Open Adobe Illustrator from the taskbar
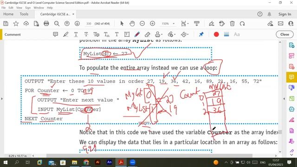The height and width of the screenshot is (167, 297). 98,162
